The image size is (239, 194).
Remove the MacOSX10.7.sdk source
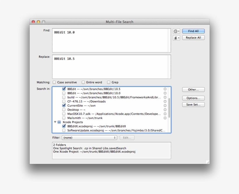(x=165, y=114)
